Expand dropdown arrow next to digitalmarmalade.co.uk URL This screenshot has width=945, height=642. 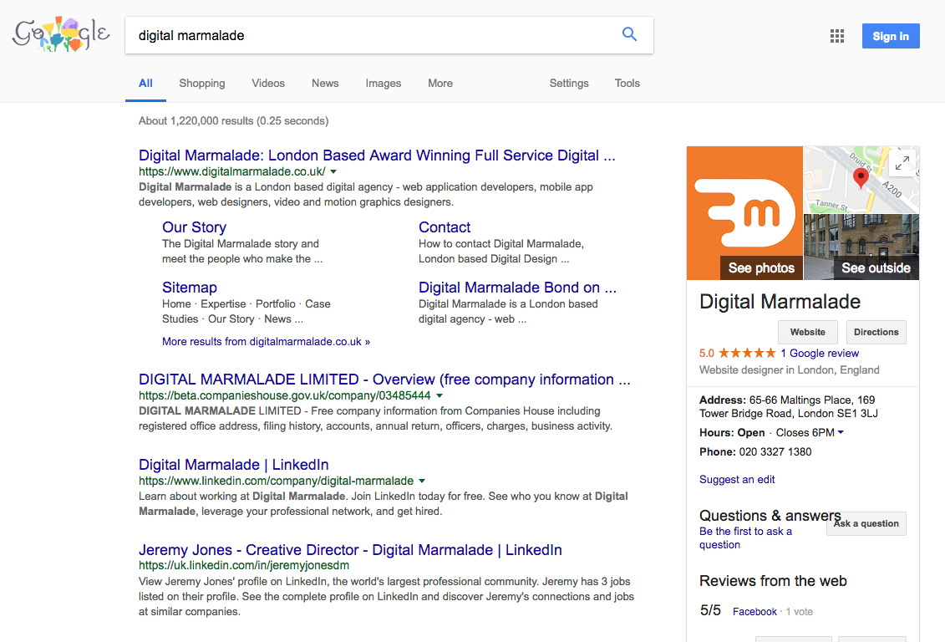pyautogui.click(x=333, y=171)
